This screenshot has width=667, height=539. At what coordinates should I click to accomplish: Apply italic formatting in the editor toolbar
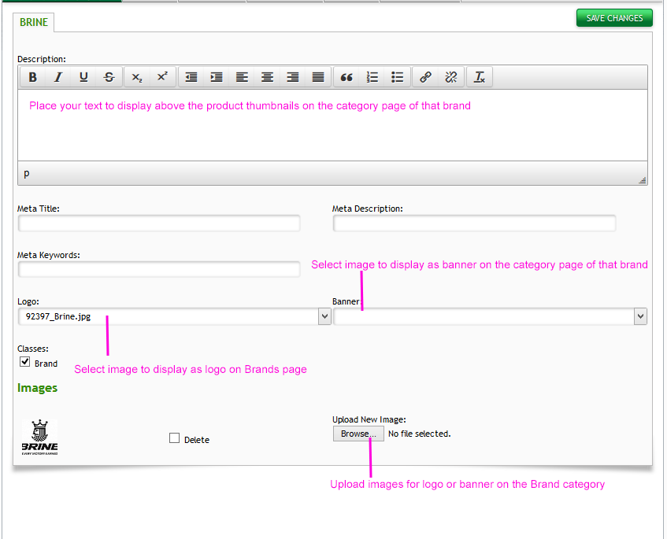tap(58, 77)
